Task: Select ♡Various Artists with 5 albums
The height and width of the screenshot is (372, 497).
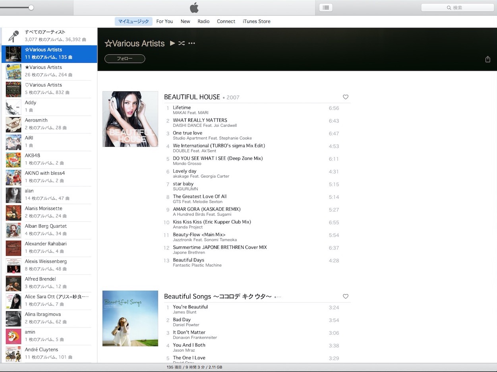Action: coord(49,89)
